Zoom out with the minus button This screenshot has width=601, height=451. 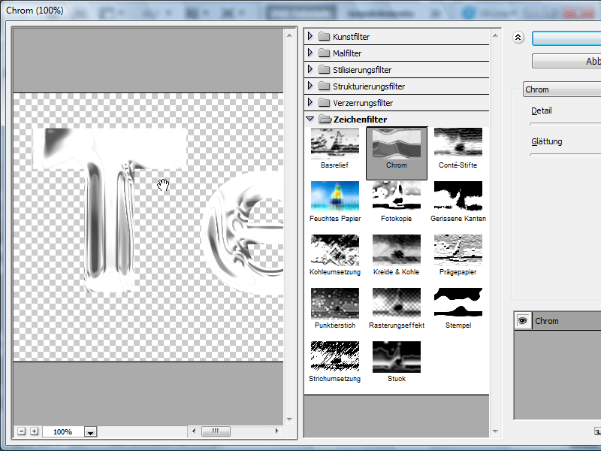22,431
